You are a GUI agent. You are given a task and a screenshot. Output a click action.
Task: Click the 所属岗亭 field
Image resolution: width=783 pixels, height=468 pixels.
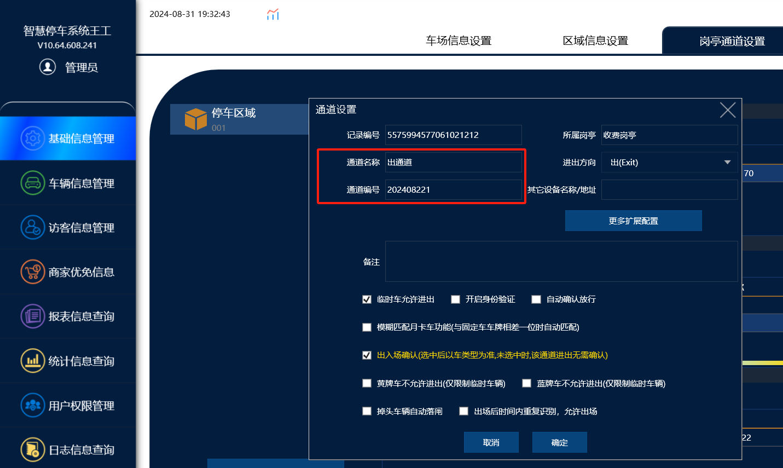[x=670, y=135]
